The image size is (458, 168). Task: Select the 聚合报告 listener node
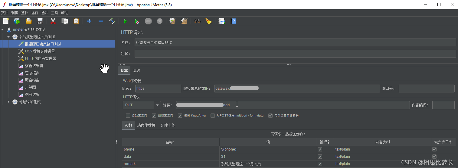point(32,80)
